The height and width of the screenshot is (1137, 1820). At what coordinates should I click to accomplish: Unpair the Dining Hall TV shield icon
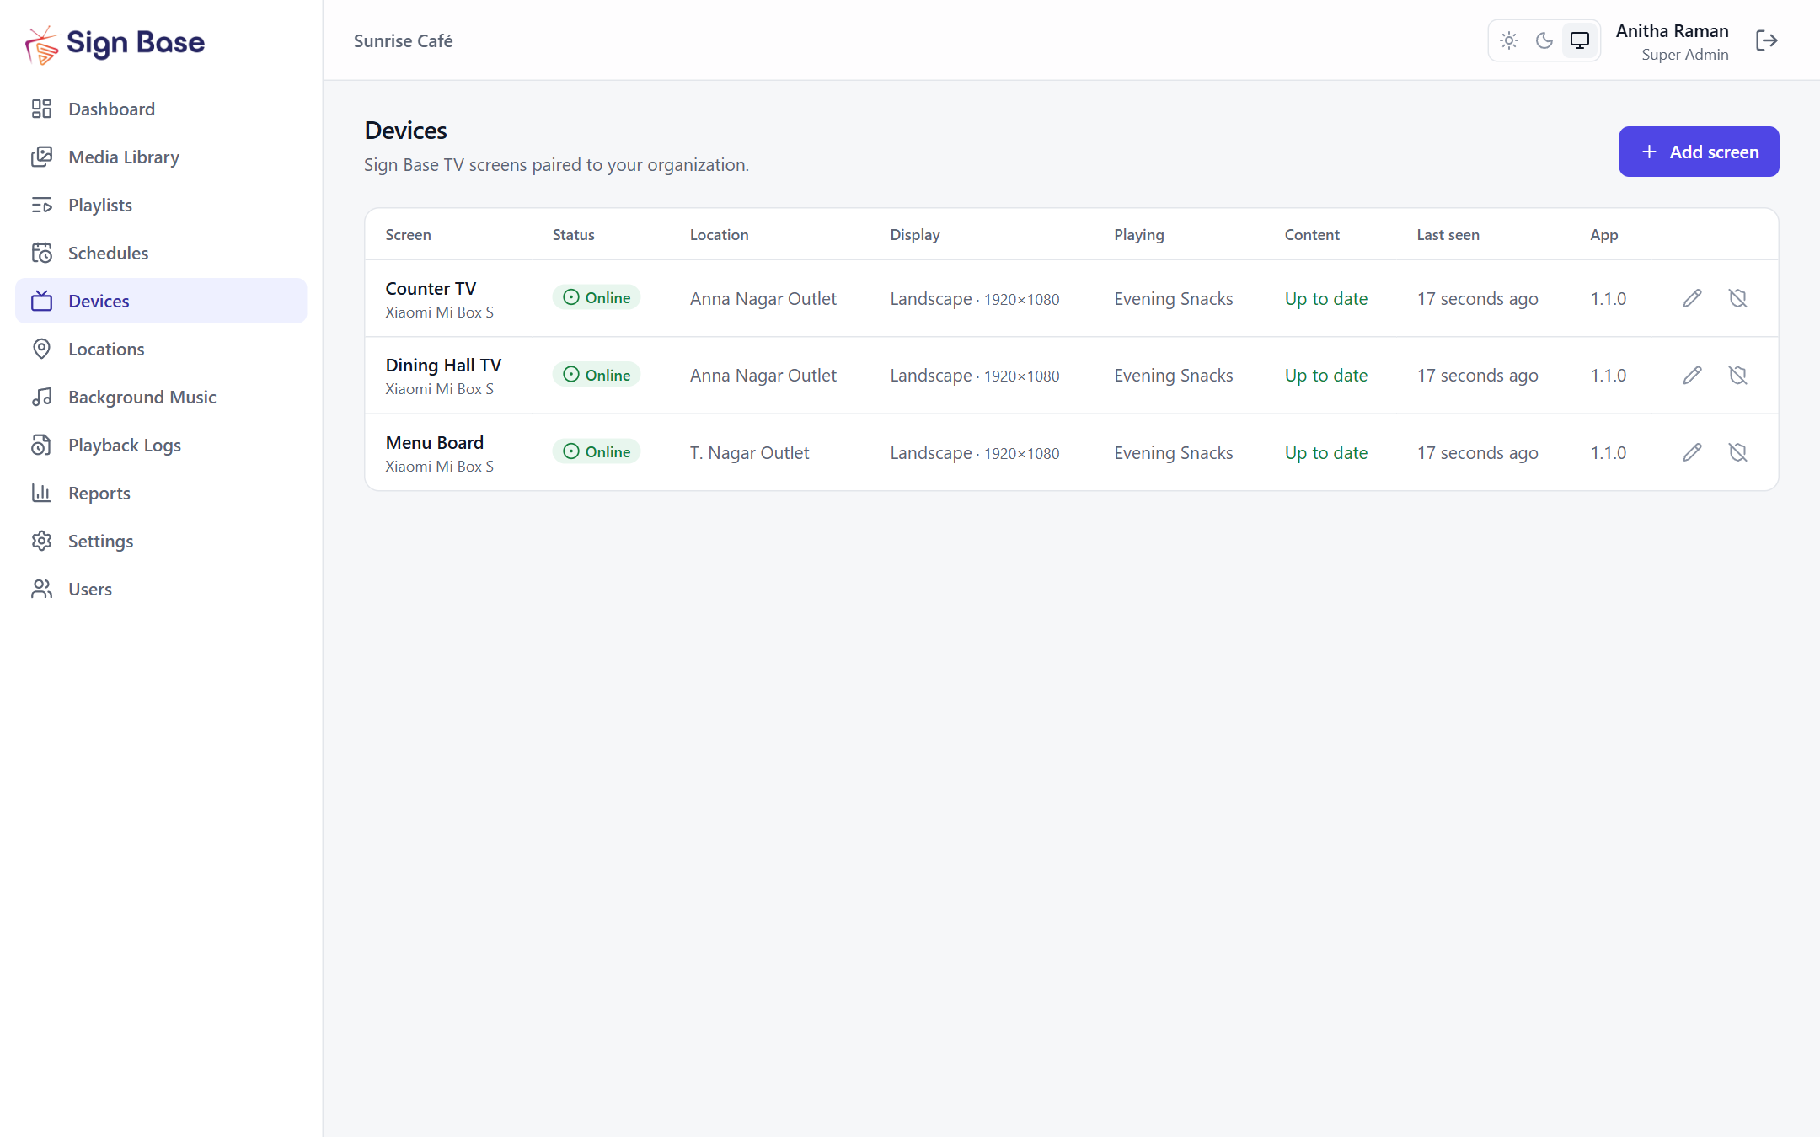[1737, 376]
